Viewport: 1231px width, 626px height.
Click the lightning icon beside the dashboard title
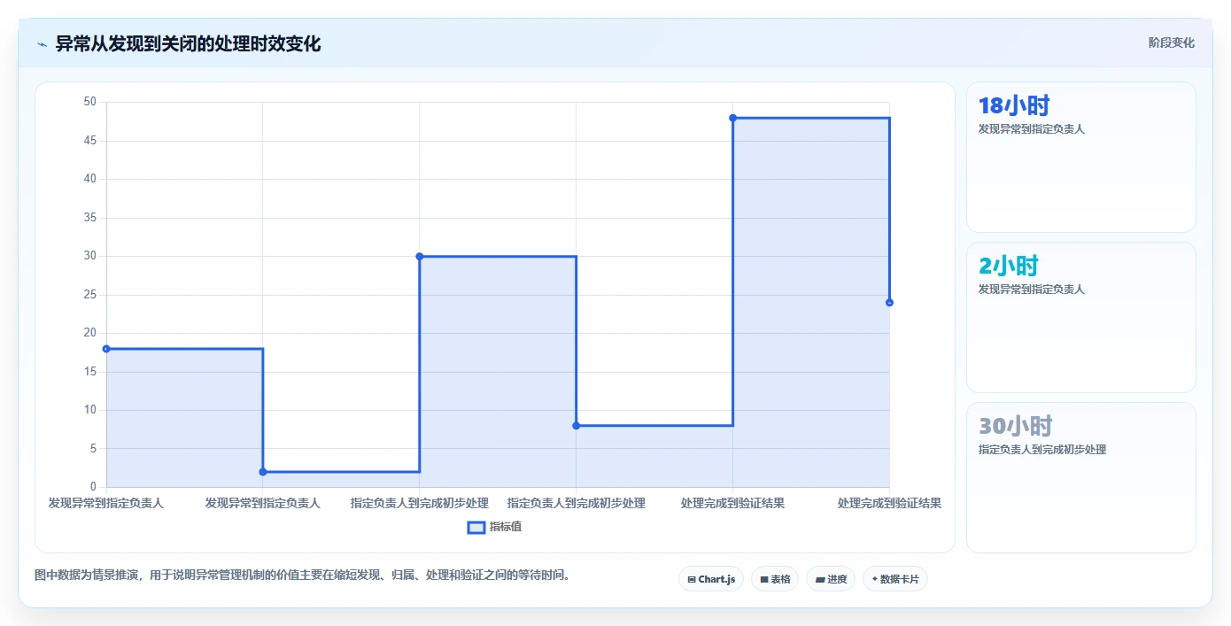click(x=42, y=44)
